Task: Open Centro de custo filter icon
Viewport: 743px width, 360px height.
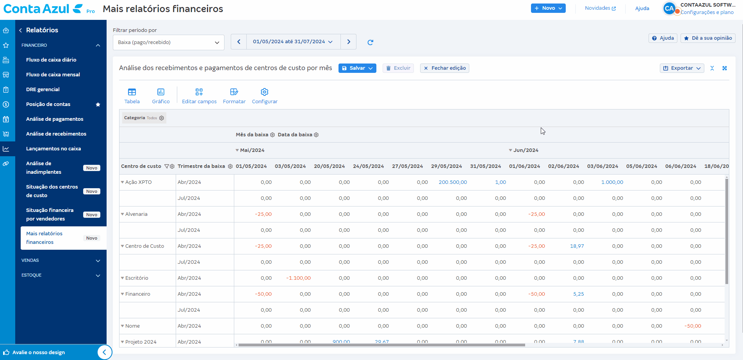Action: point(167,166)
